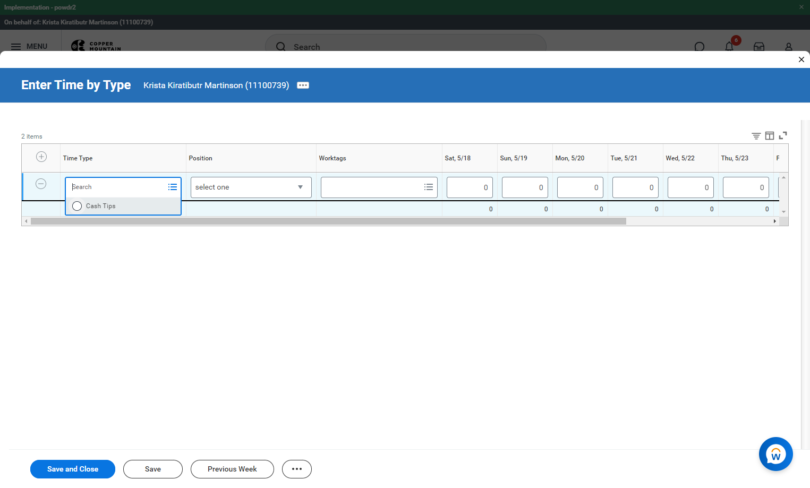Click the Sun, 5/19 hours field
Viewport: 810px width, 488px height.
[x=525, y=187]
